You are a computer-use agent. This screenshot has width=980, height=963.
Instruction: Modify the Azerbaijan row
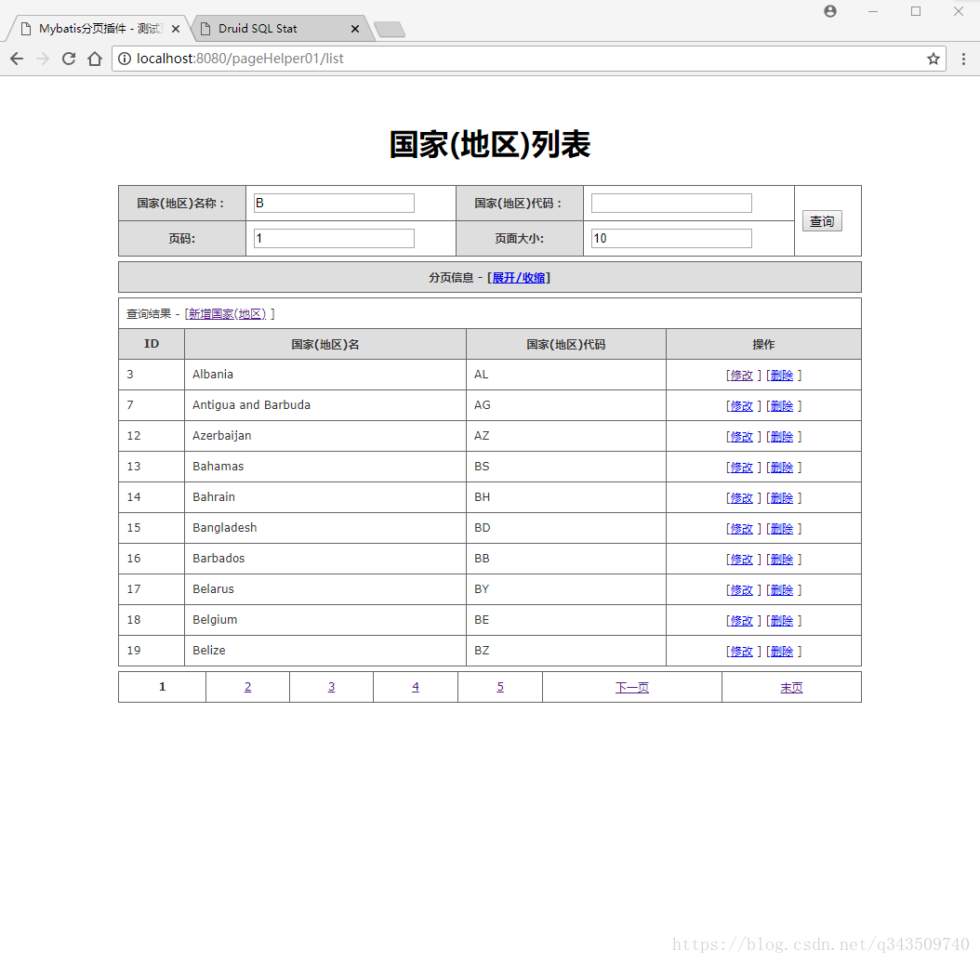(742, 436)
